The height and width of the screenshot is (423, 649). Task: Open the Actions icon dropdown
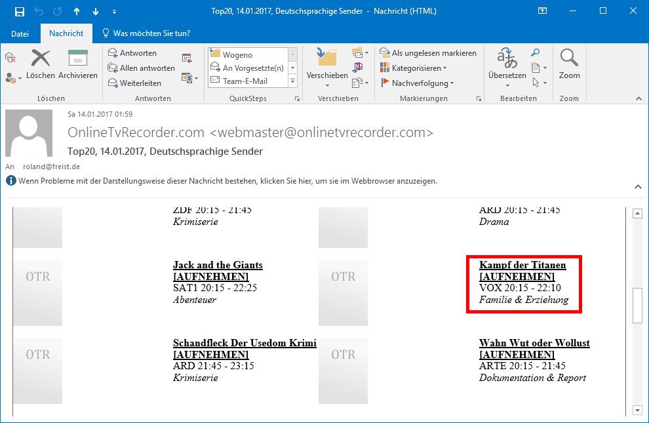pyautogui.click(x=360, y=83)
